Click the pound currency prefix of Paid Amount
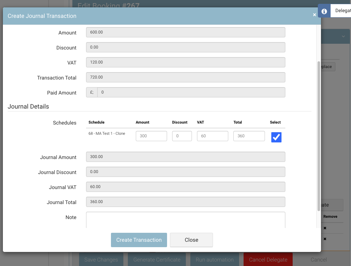 point(92,92)
